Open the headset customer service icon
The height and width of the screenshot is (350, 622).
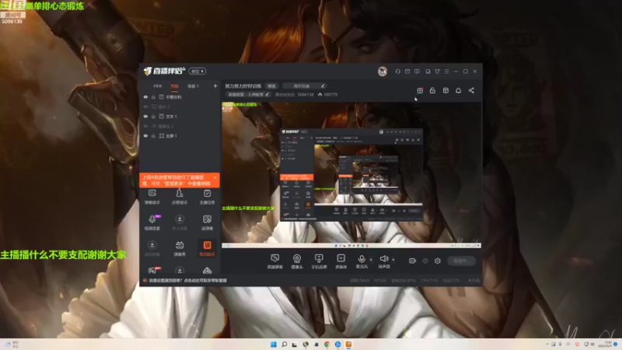[x=397, y=72]
